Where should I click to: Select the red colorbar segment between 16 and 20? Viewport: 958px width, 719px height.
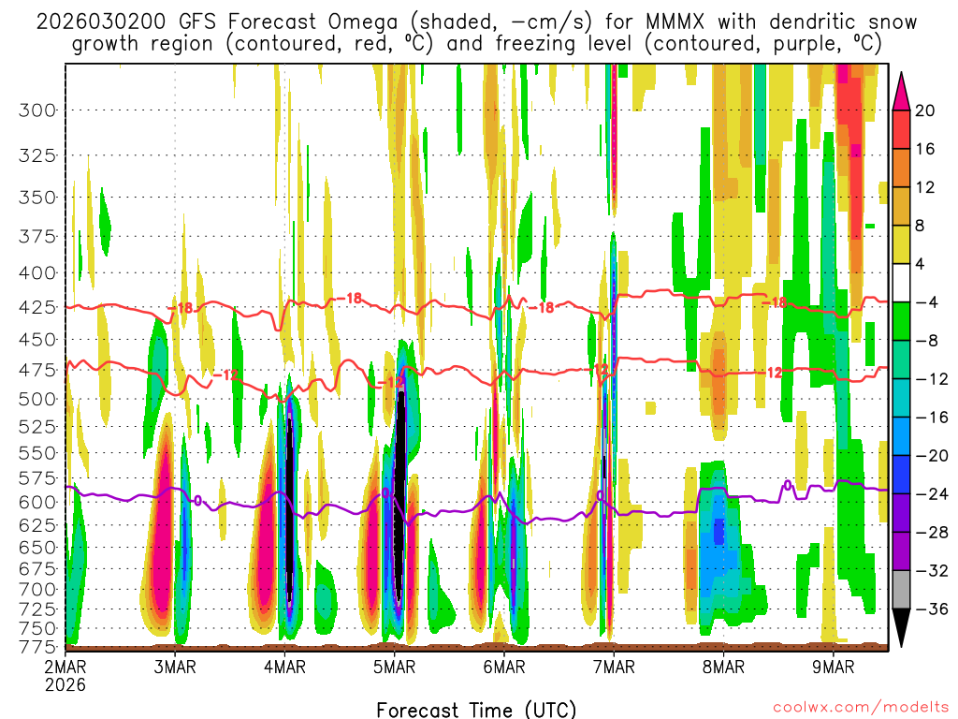[x=902, y=129]
